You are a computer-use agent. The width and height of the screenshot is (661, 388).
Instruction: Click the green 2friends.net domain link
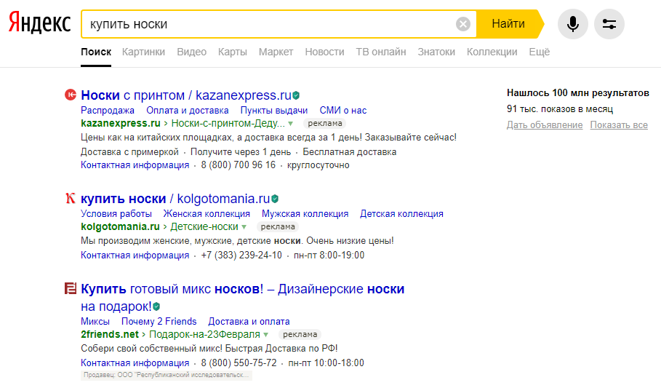tap(110, 334)
